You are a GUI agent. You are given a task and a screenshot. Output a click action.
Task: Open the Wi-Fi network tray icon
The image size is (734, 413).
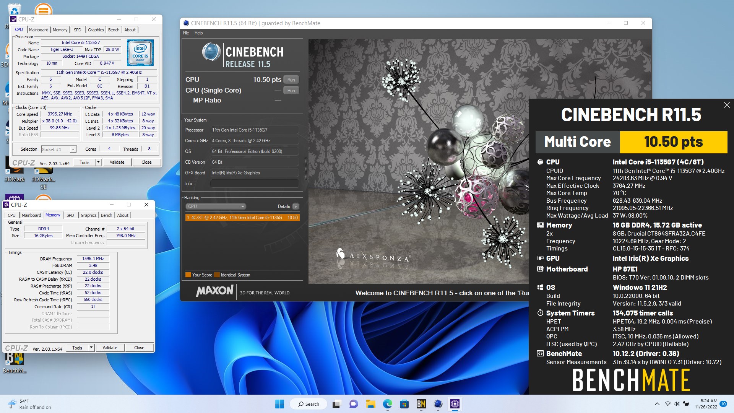[x=667, y=404]
